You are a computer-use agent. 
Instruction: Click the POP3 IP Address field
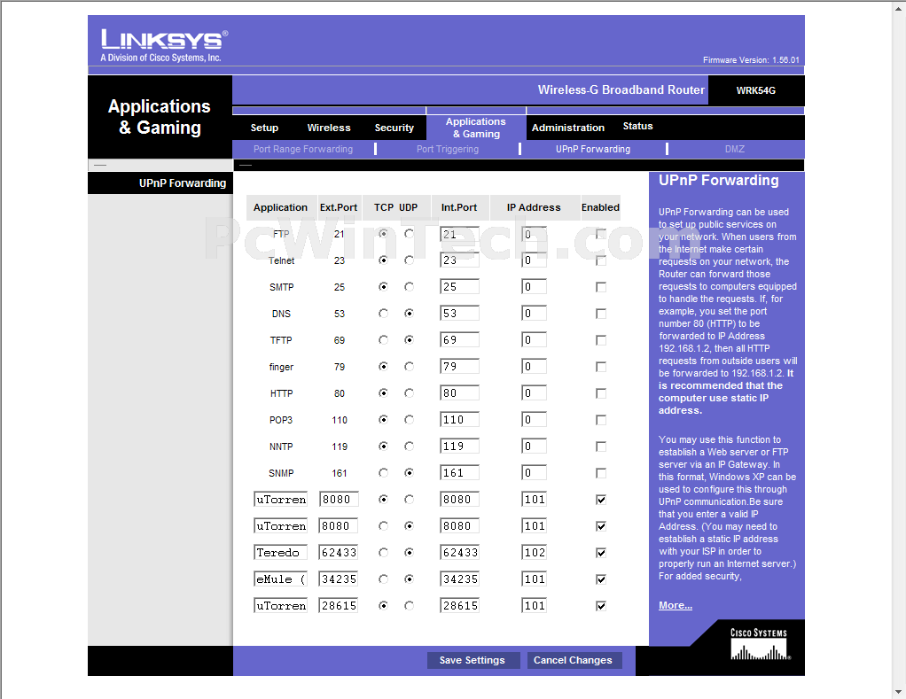(534, 420)
